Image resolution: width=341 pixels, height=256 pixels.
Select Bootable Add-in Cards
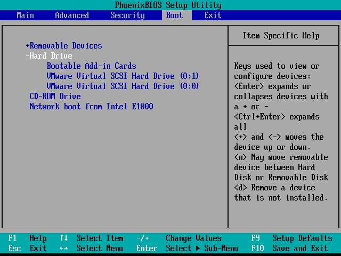tap(91, 66)
